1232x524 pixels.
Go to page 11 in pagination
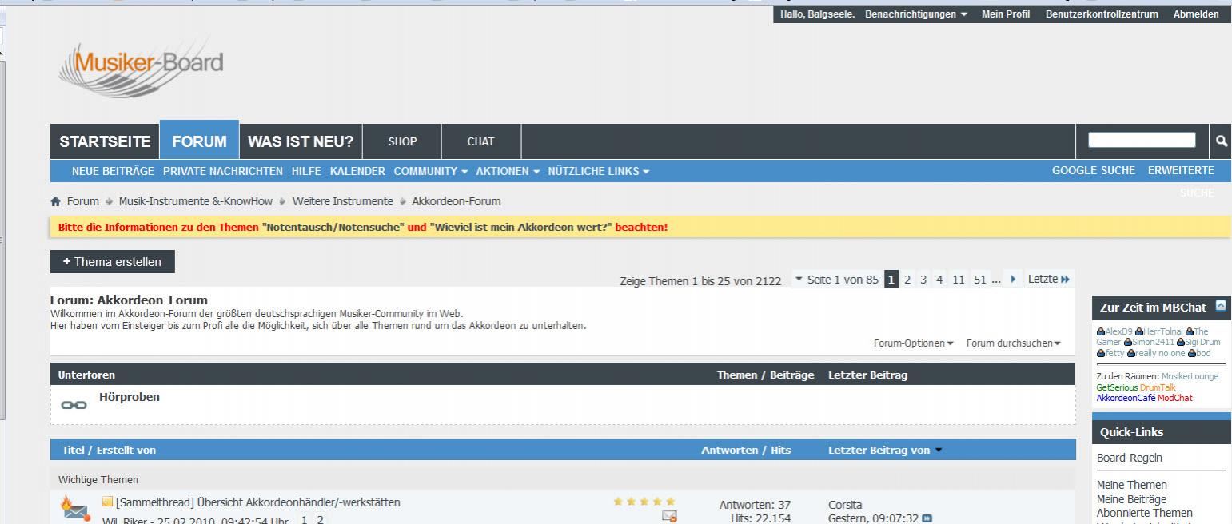point(958,280)
